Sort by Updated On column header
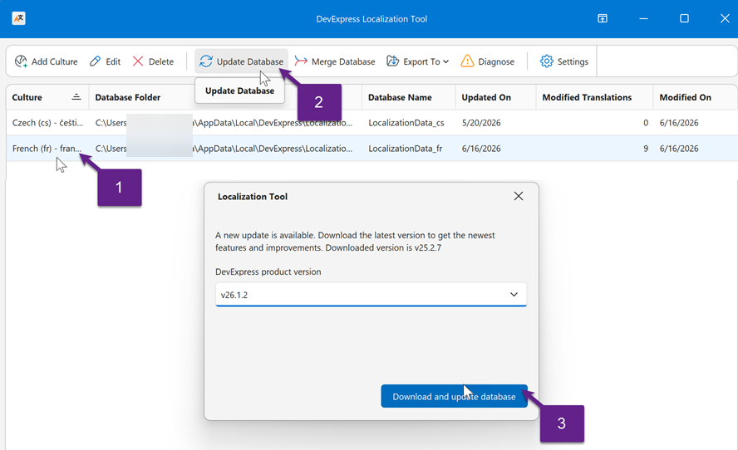738x450 pixels. [495, 97]
